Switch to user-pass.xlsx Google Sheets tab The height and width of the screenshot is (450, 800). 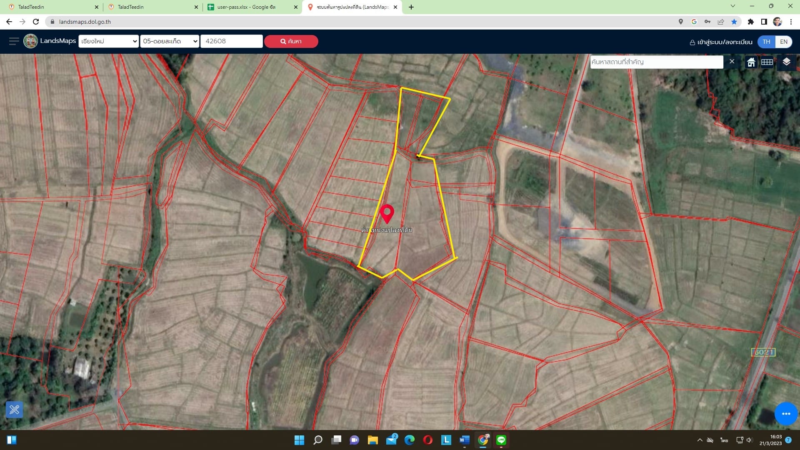pyautogui.click(x=252, y=7)
